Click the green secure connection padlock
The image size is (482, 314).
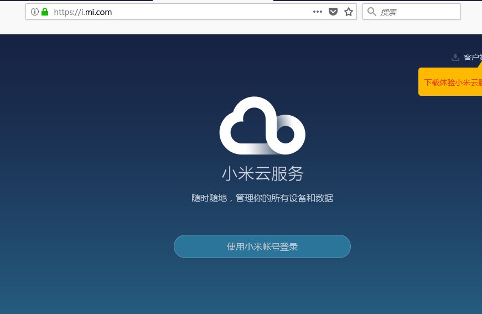point(45,12)
